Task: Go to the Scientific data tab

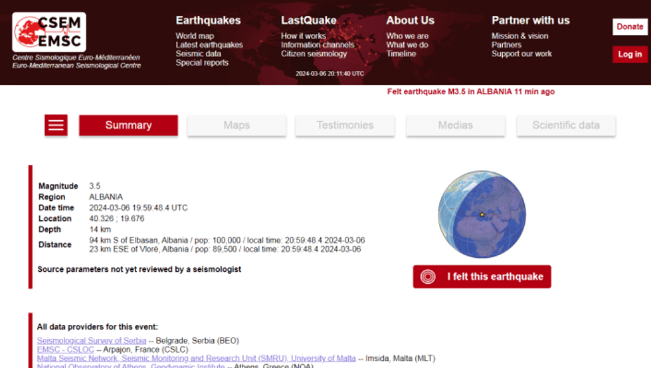Action: pyautogui.click(x=565, y=125)
